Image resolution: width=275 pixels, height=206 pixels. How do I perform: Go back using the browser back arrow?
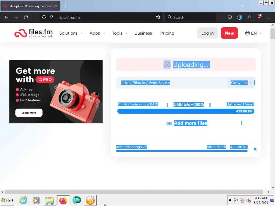coord(6,17)
